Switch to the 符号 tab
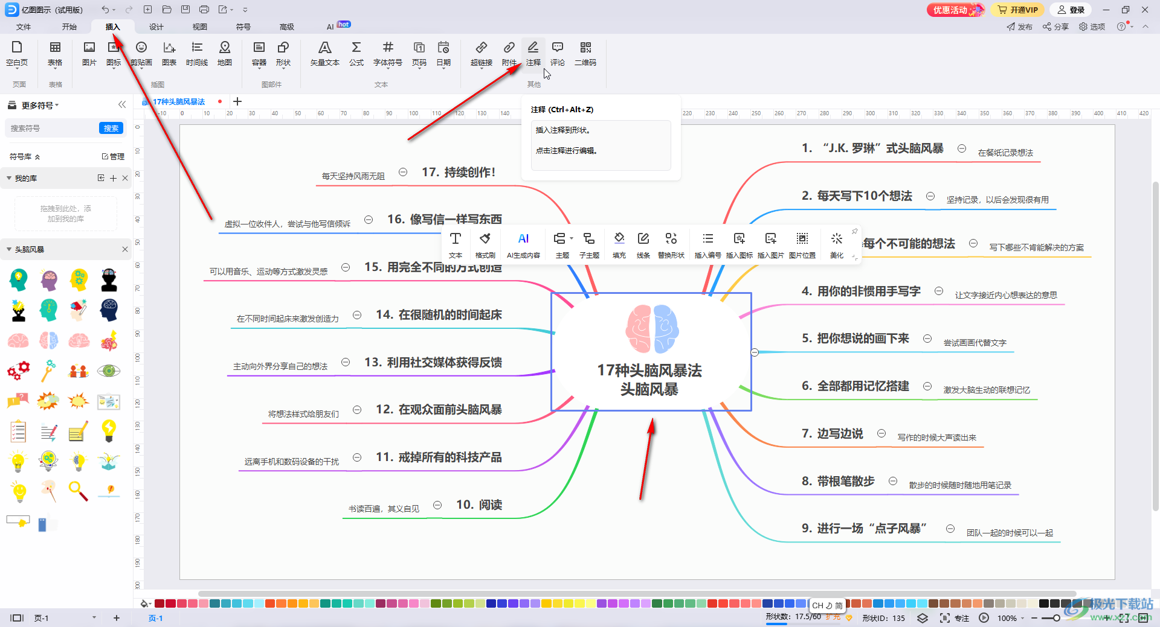 tap(243, 27)
